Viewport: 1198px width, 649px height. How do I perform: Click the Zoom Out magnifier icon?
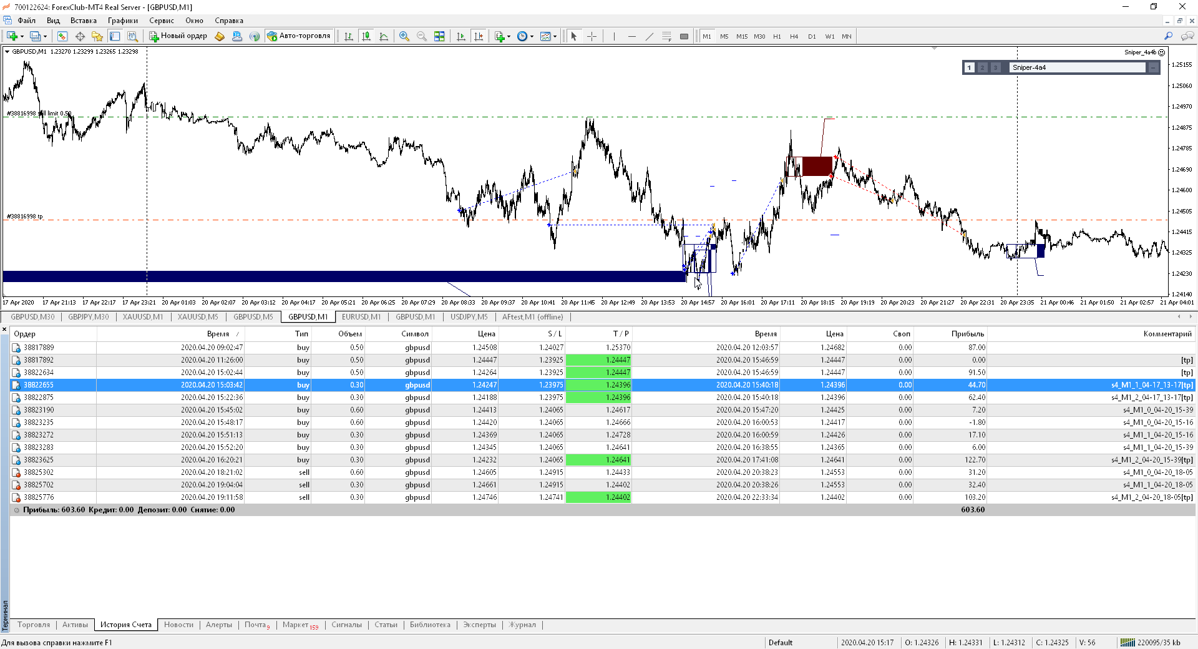pos(422,36)
